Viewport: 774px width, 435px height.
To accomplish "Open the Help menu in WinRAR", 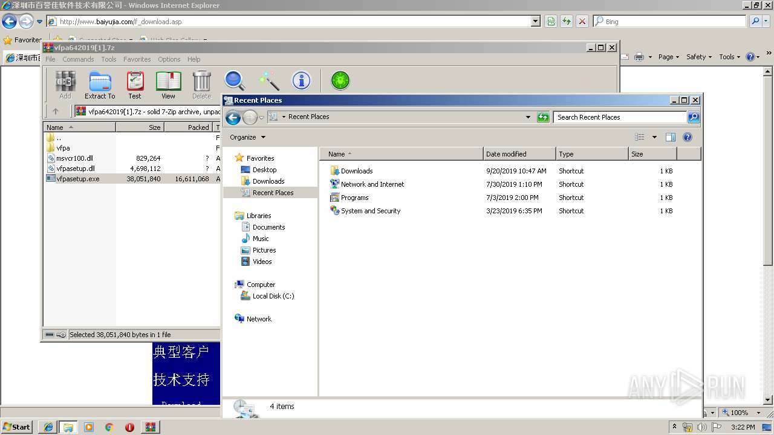I will [194, 59].
